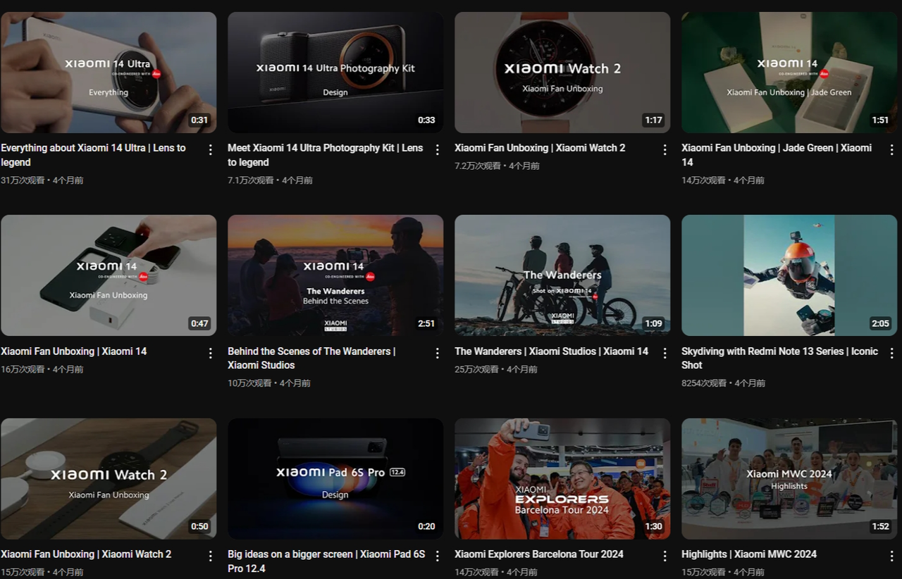The width and height of the screenshot is (902, 579).
Task: Open more menu for Behind the Scenes video
Action: point(437,353)
